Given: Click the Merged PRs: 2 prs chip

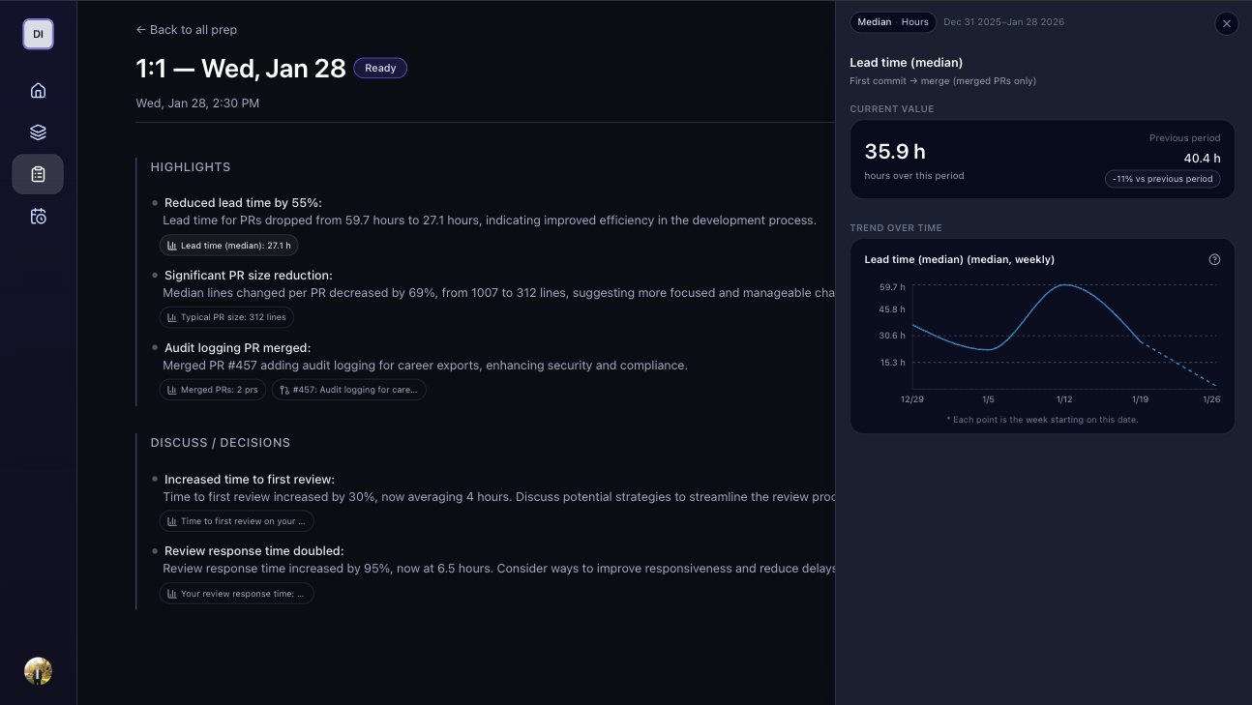Looking at the screenshot, I should click(x=213, y=390).
